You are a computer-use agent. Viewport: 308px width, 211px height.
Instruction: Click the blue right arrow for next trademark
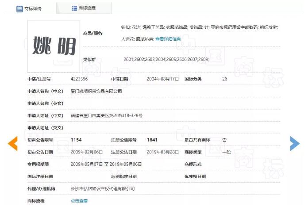click(295, 144)
